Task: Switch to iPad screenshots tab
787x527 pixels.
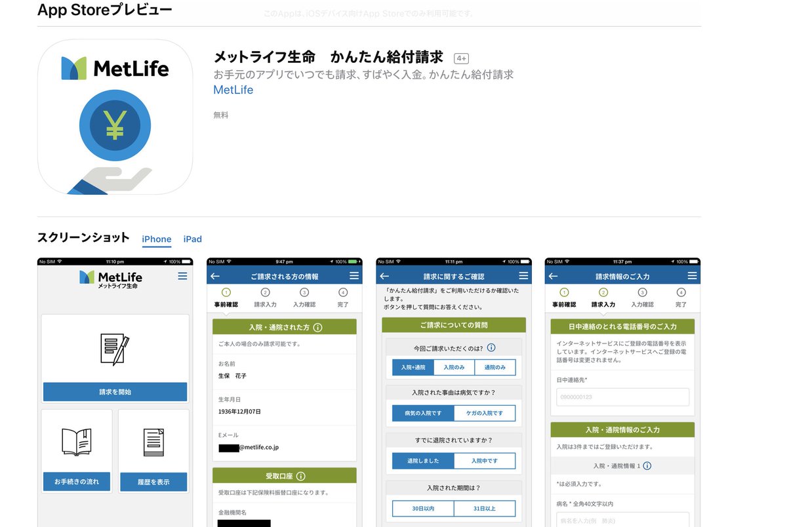Action: coord(193,239)
